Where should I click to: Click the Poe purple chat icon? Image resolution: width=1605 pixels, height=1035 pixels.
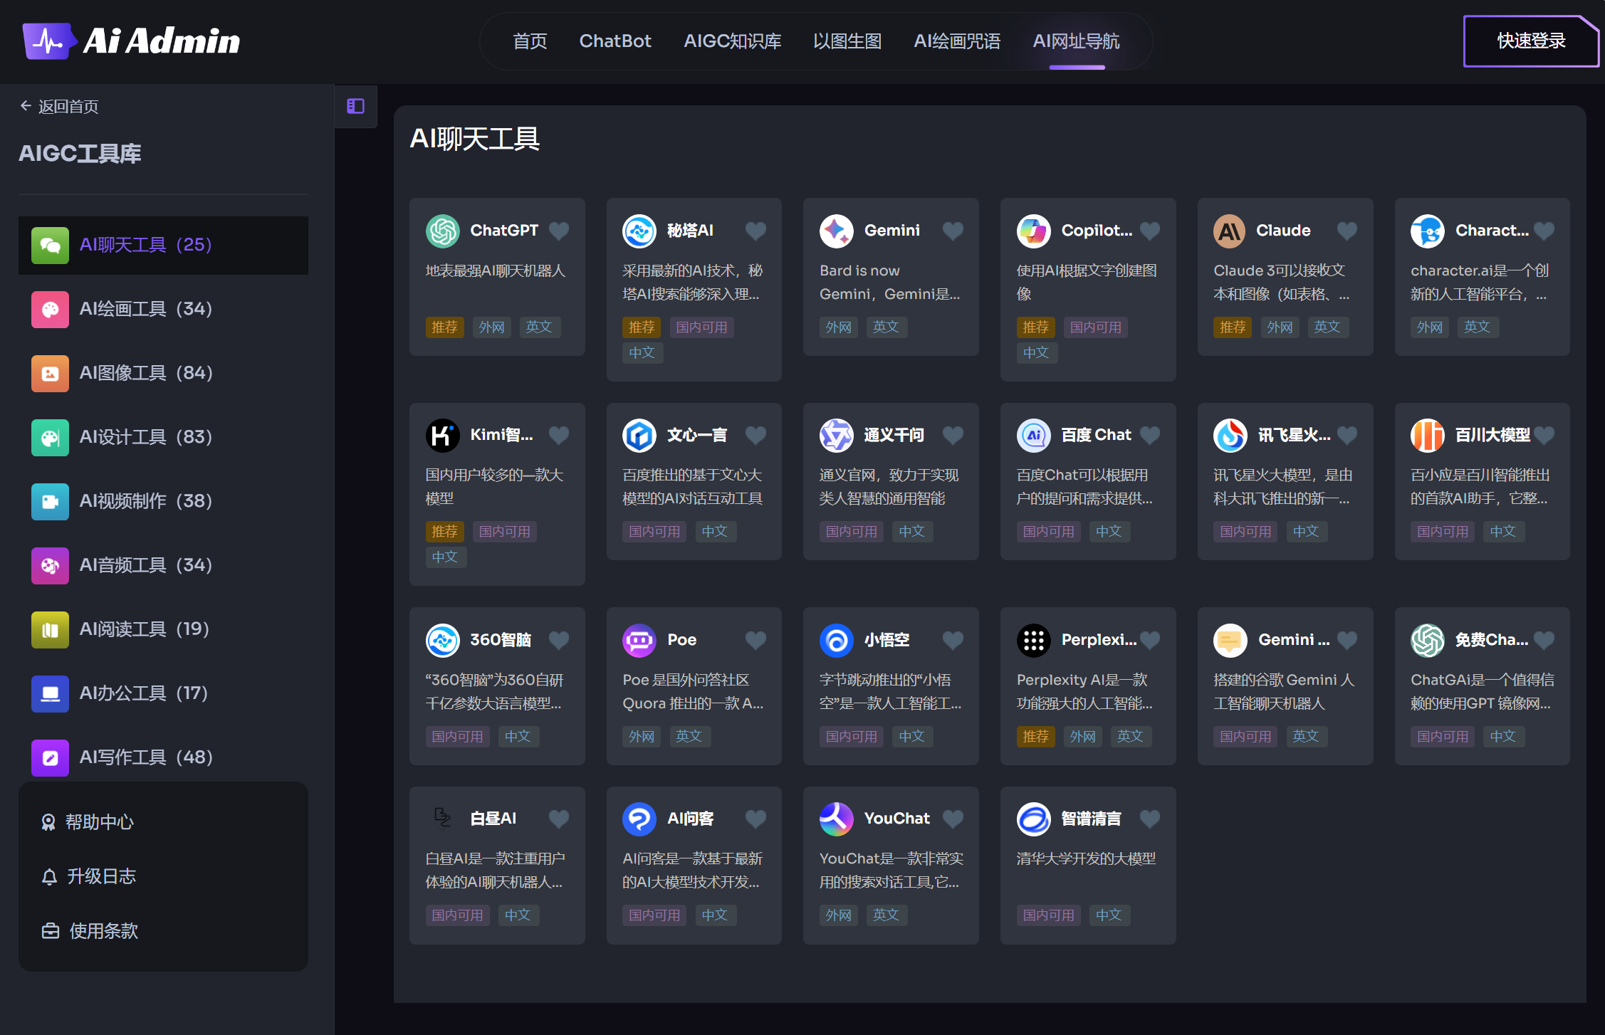(x=639, y=640)
